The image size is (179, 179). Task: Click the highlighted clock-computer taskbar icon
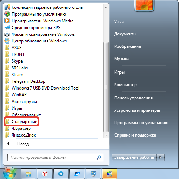[x=110, y=174]
